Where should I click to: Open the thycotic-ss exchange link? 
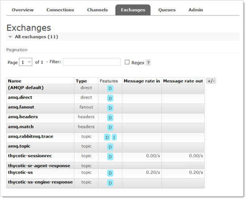[21, 172]
